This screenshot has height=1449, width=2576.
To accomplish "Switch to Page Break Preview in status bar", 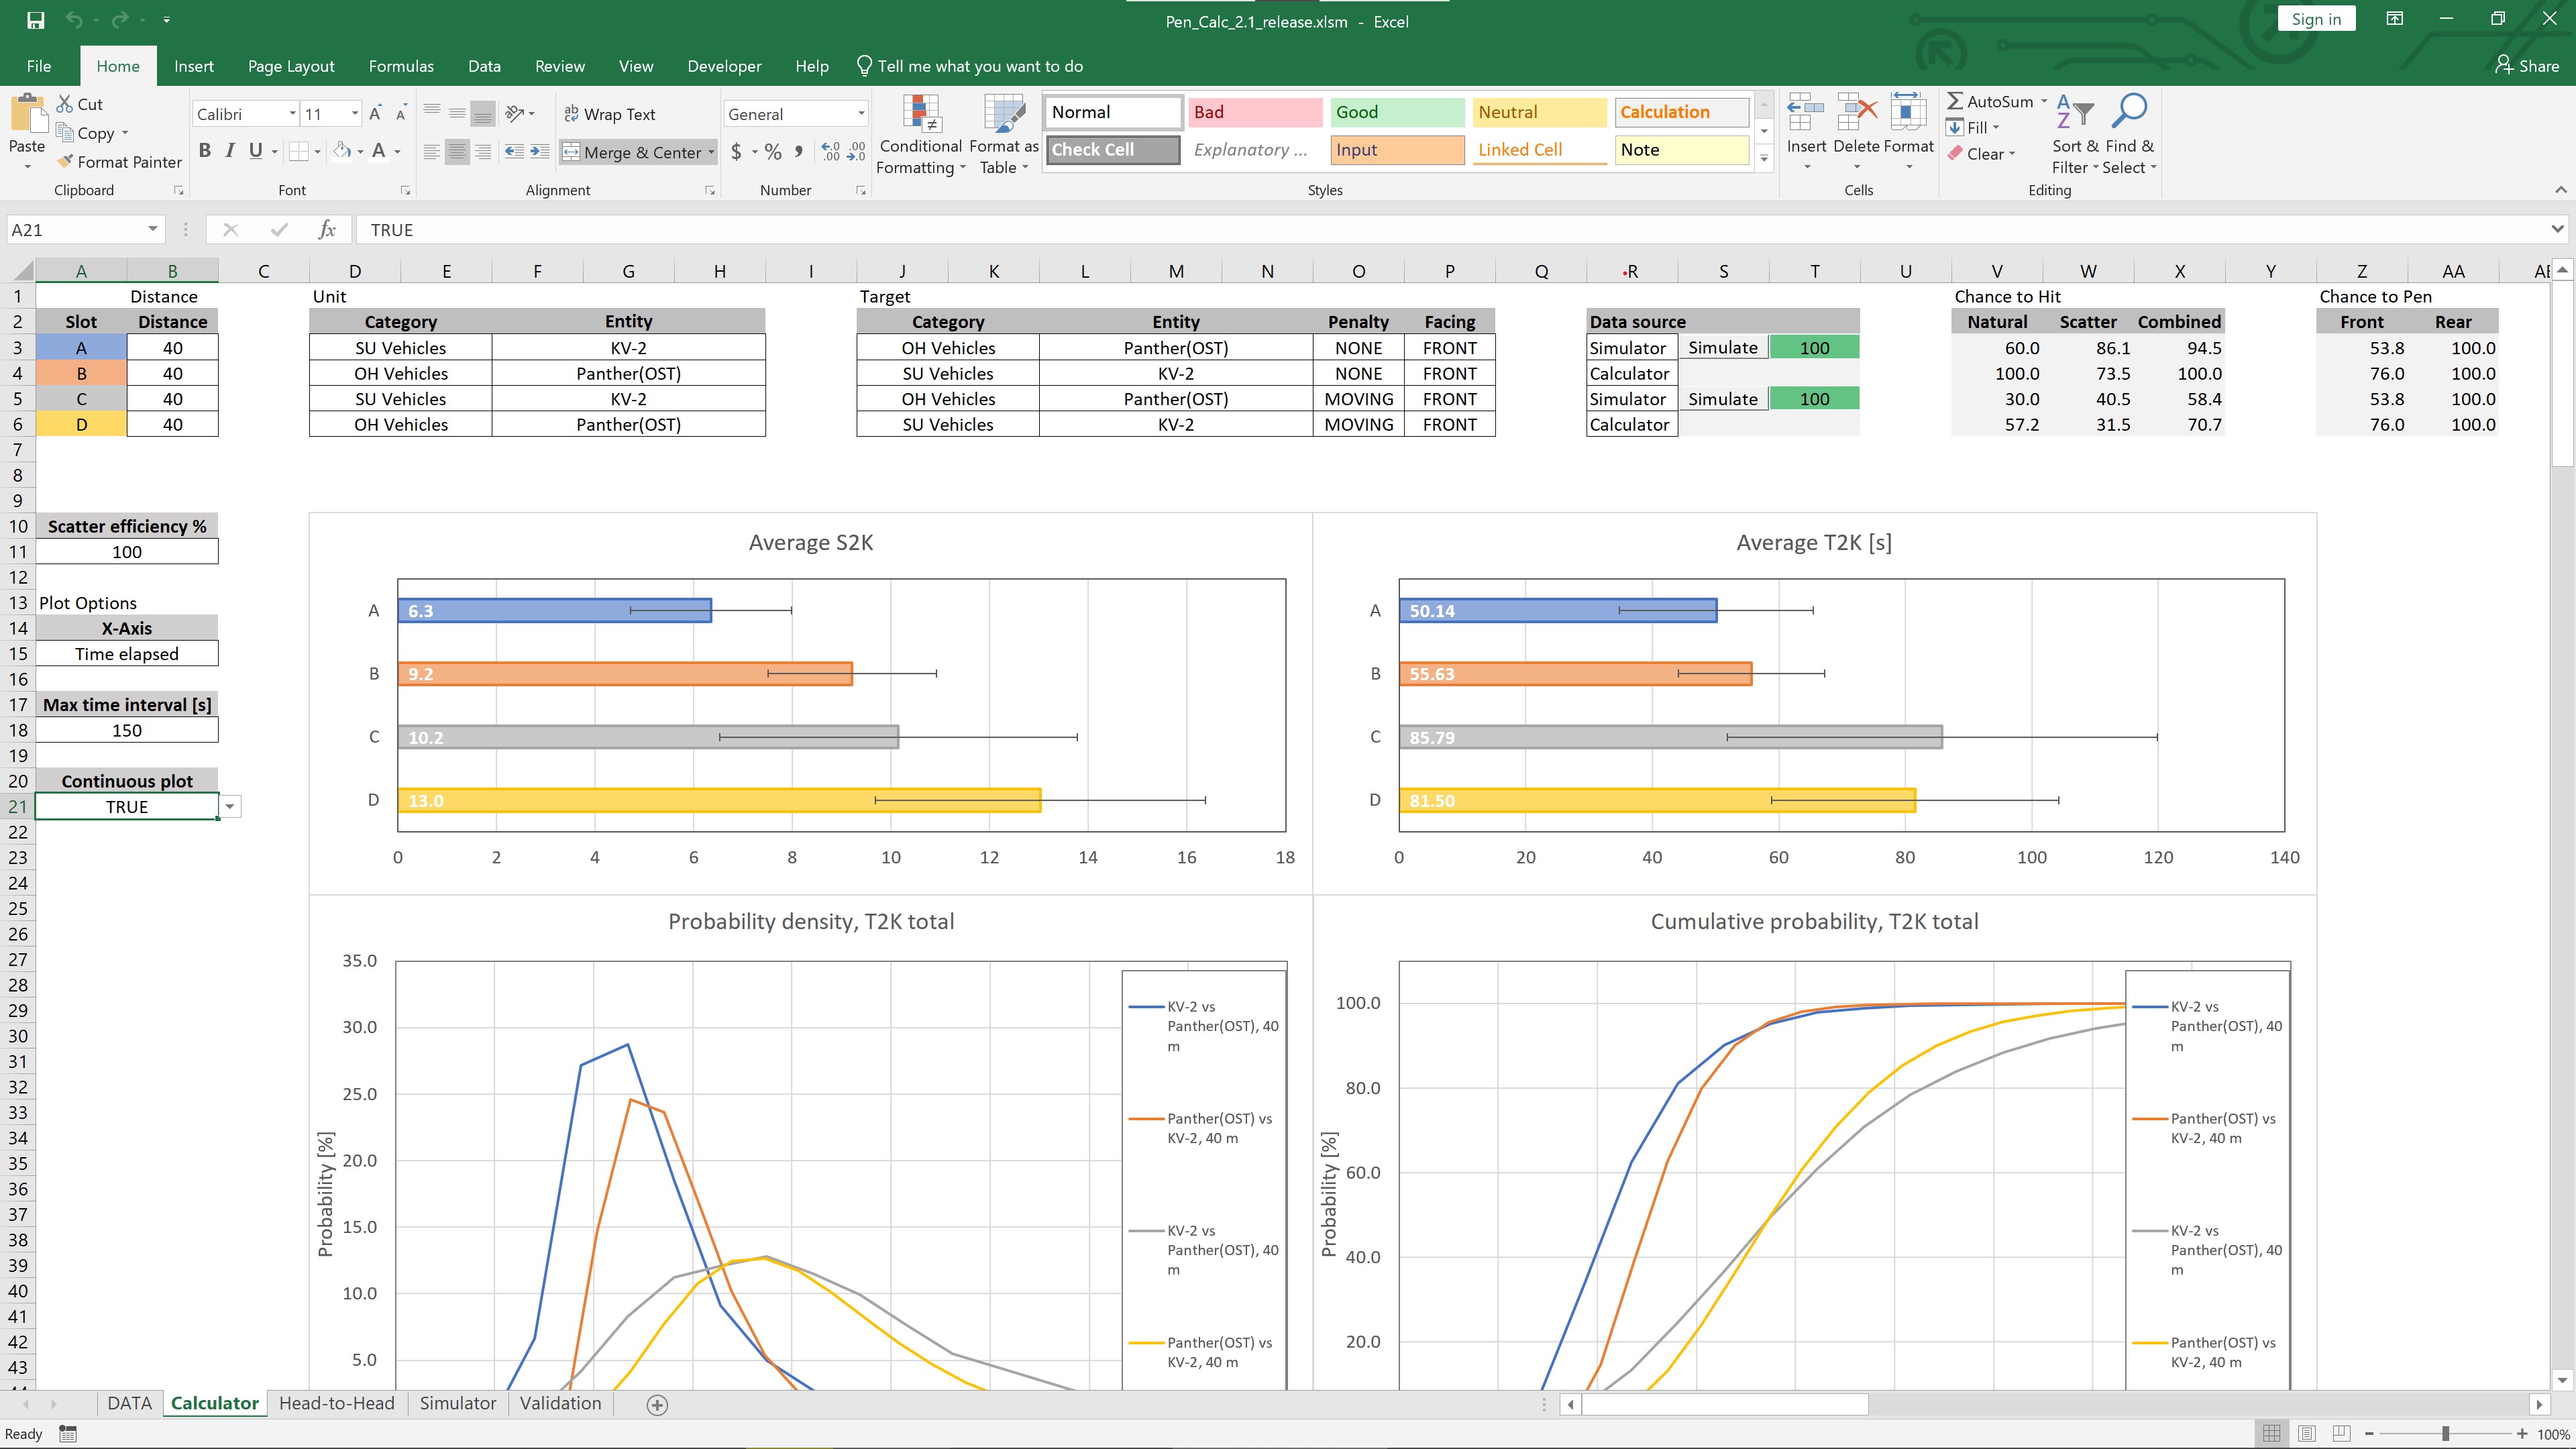I will pos(2341,1434).
